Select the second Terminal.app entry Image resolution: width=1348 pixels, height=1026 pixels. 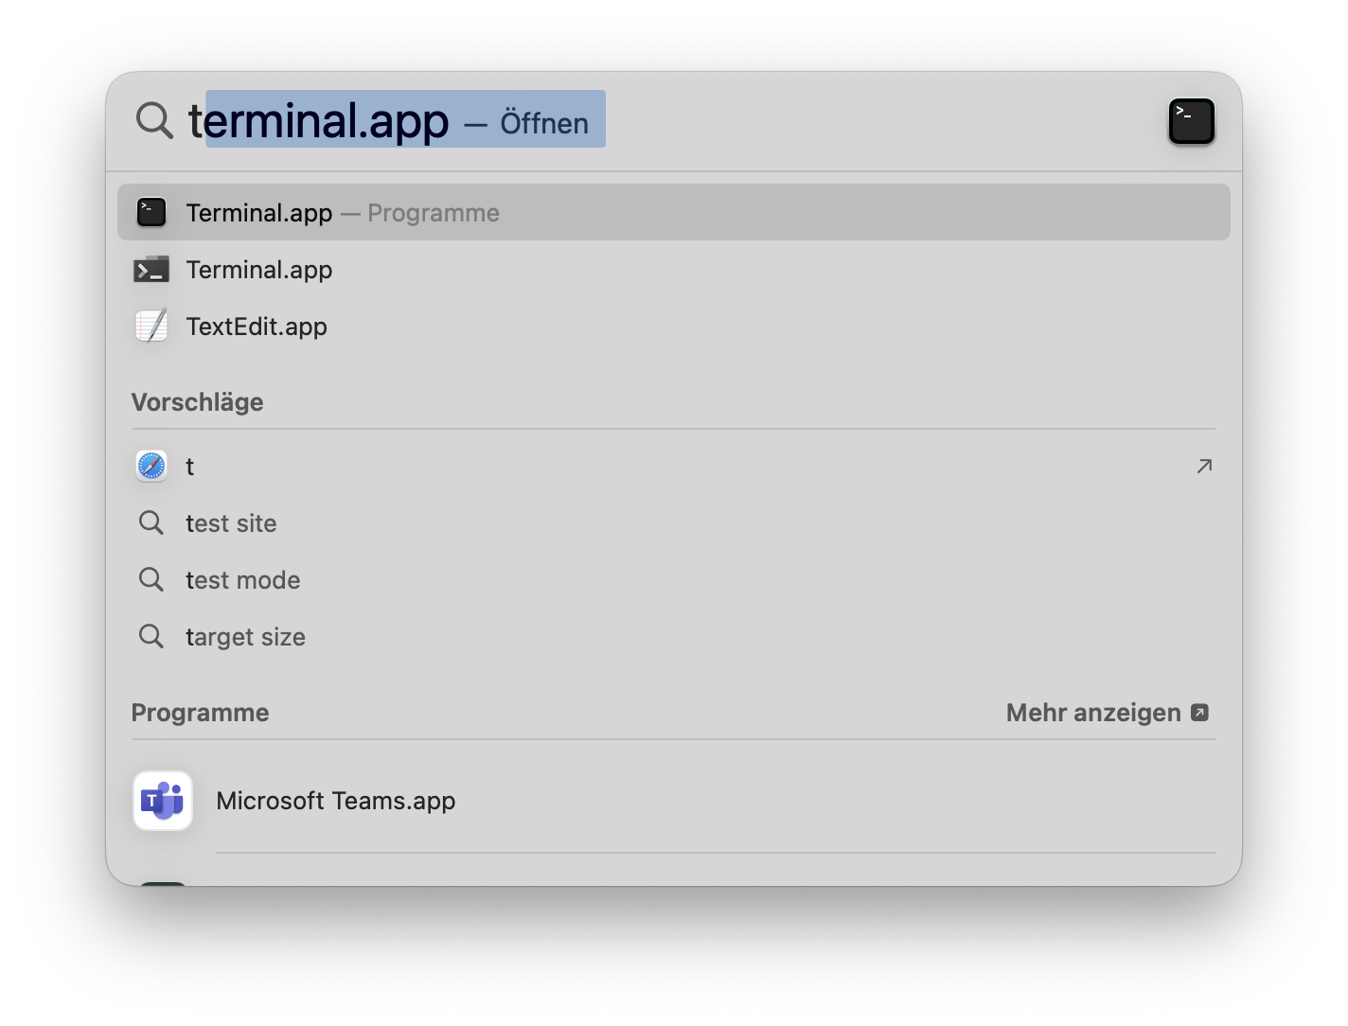pos(674,270)
